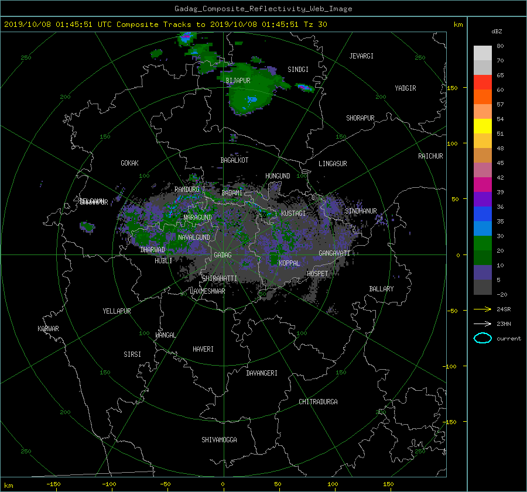Image resolution: width=527 pixels, height=492 pixels.
Task: Click the "current" legend text
Action: [509, 339]
